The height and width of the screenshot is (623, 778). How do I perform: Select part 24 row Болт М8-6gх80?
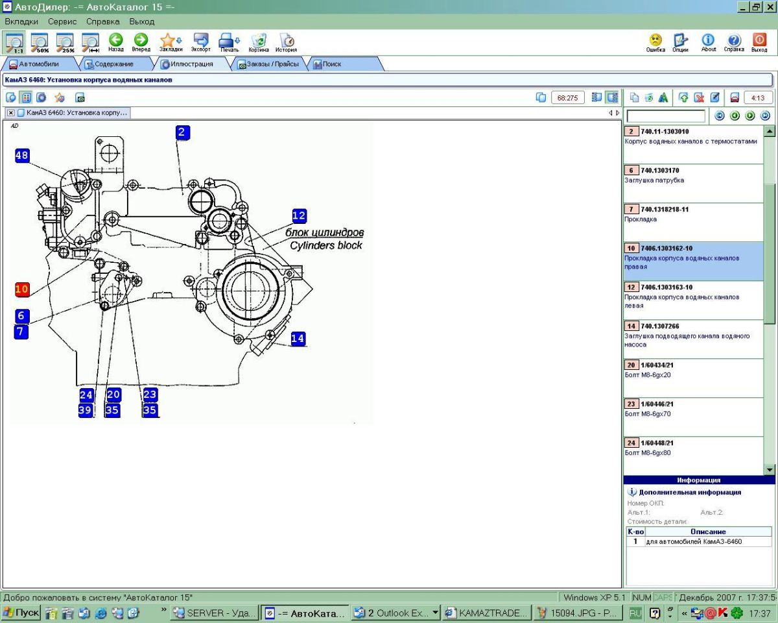pos(694,456)
